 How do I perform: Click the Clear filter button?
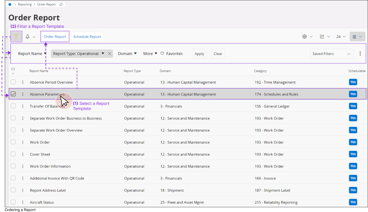click(218, 54)
